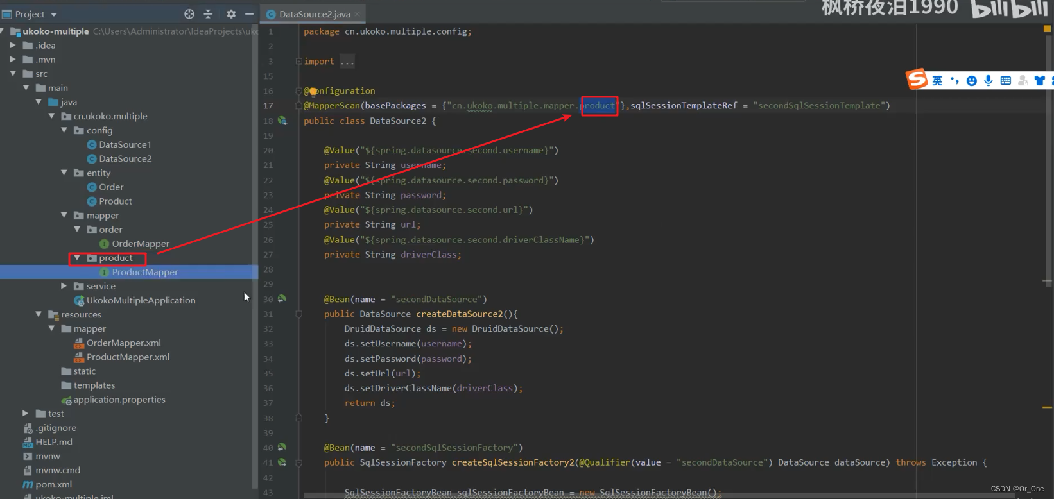This screenshot has width=1054, height=499.
Task: Click the locate/scroll-from-source target icon
Action: point(189,14)
